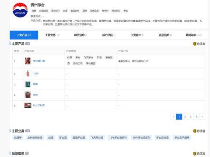Go to the 核心团队 tab
This screenshot has width=210, height=157.
(108, 35)
